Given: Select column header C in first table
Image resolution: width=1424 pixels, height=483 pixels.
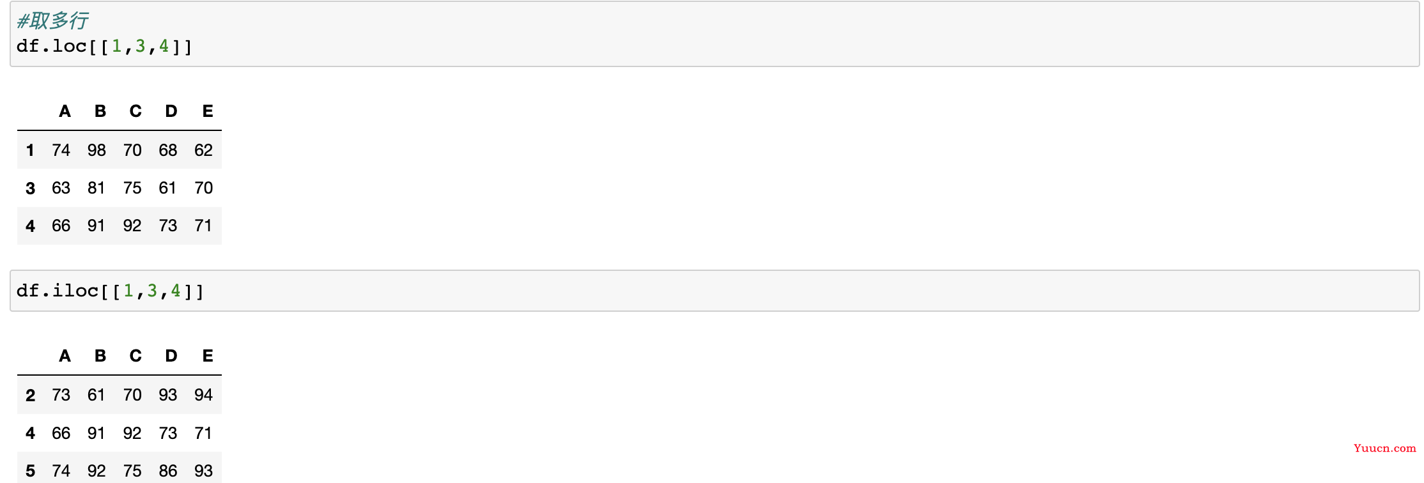Looking at the screenshot, I should pyautogui.click(x=135, y=111).
